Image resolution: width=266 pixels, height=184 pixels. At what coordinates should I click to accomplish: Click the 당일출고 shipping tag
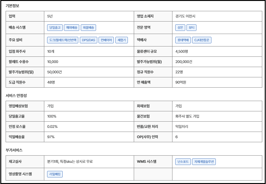tap(55, 27)
